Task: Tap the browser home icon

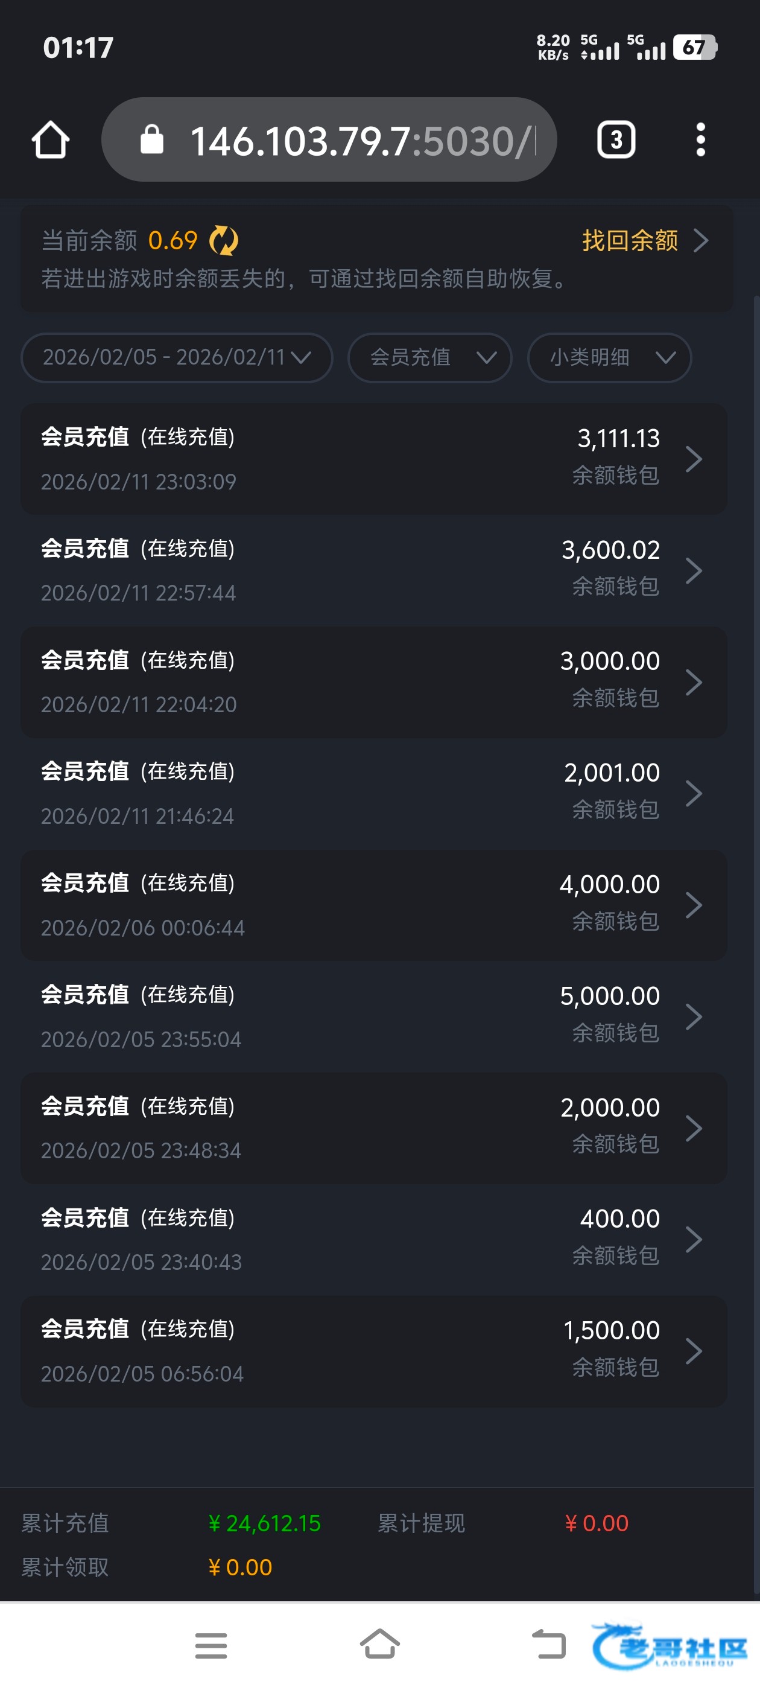Action: click(51, 140)
